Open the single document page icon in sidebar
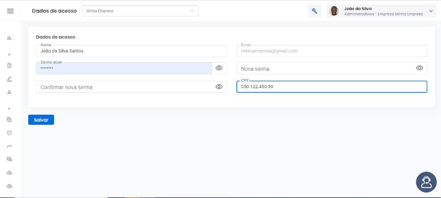The image size is (441, 198). click(x=9, y=66)
